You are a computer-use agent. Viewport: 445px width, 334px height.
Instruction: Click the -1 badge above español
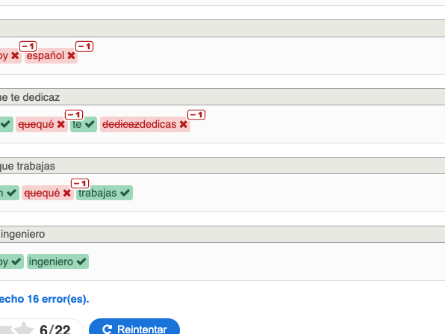click(84, 46)
